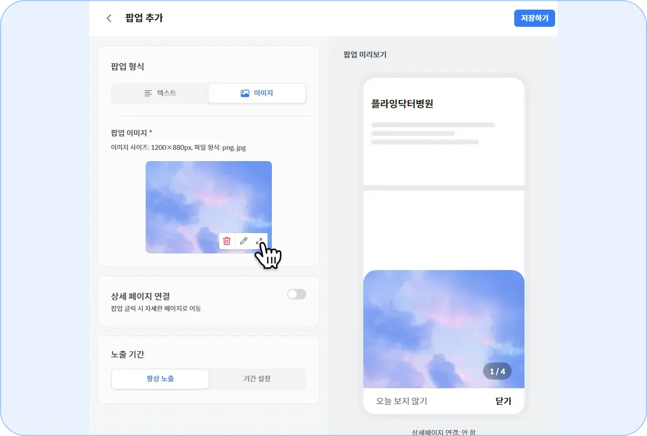The width and height of the screenshot is (647, 436).
Task: Click the 1 / 4 page indicator
Action: click(x=498, y=371)
